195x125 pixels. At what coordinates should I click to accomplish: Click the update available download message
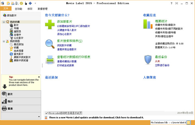[x=97, y=118]
